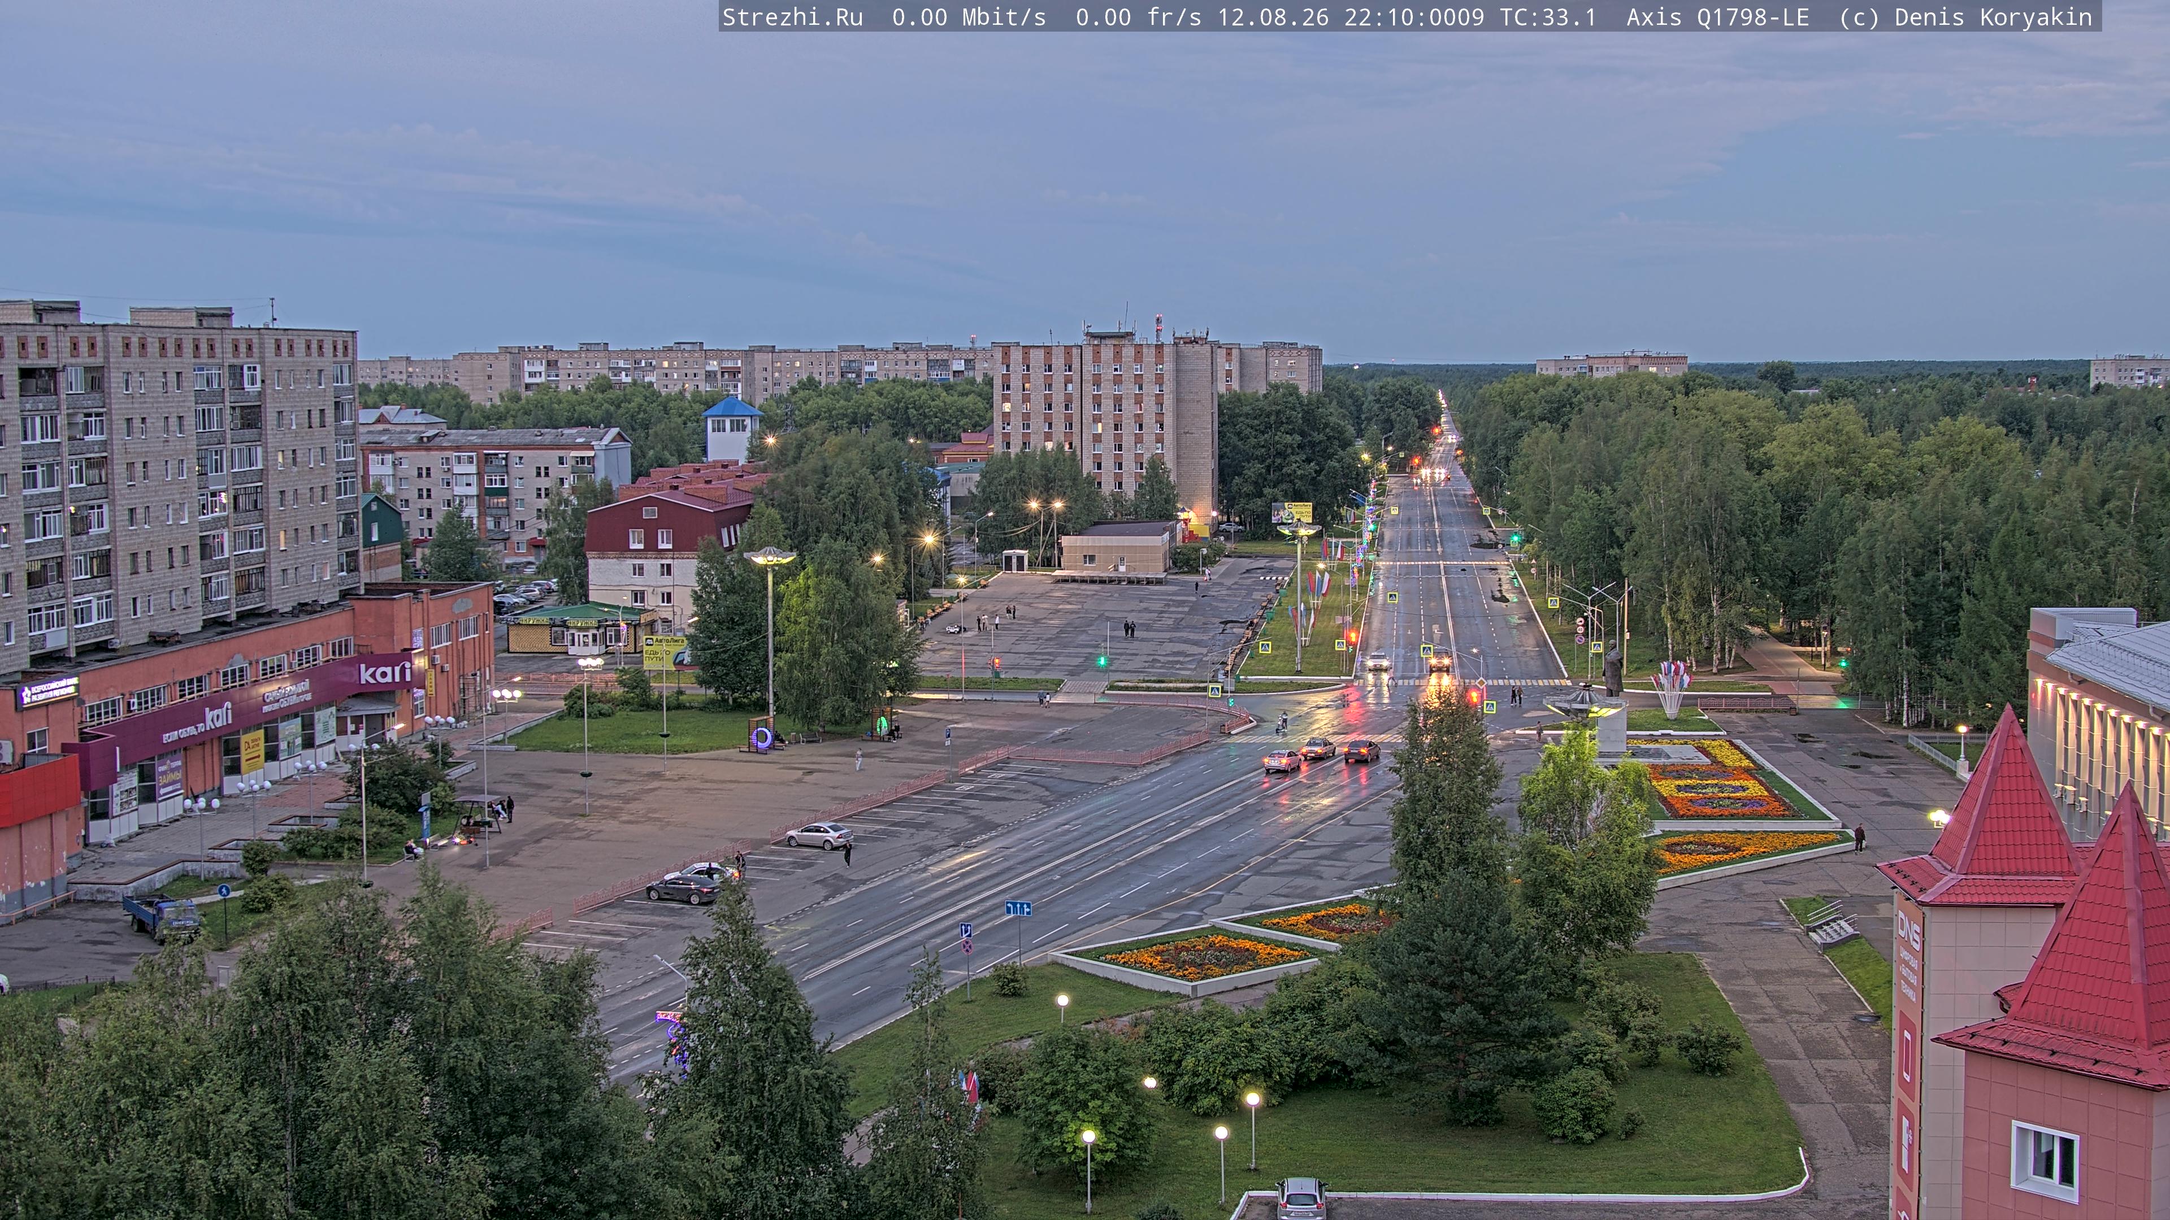Click the 22:10:0009 timestamp
The width and height of the screenshot is (2170, 1220).
point(1413,18)
